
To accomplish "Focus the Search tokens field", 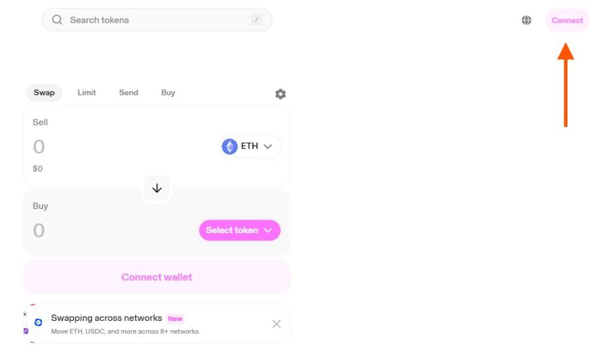I will coord(154,20).
